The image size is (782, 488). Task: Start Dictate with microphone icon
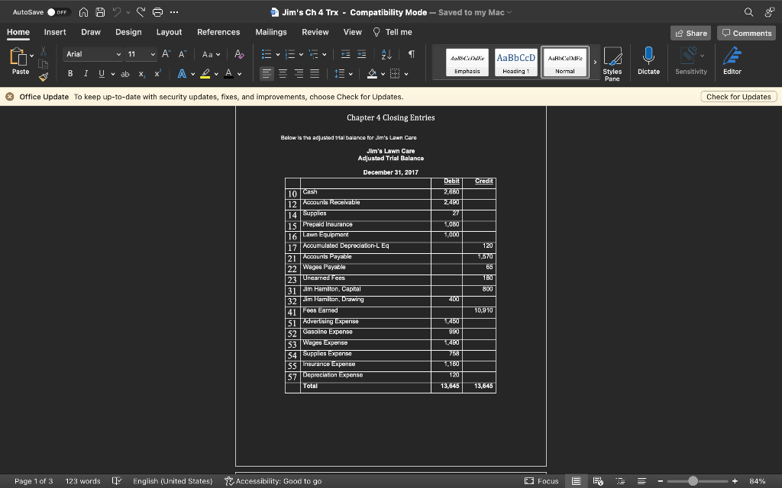pyautogui.click(x=648, y=61)
